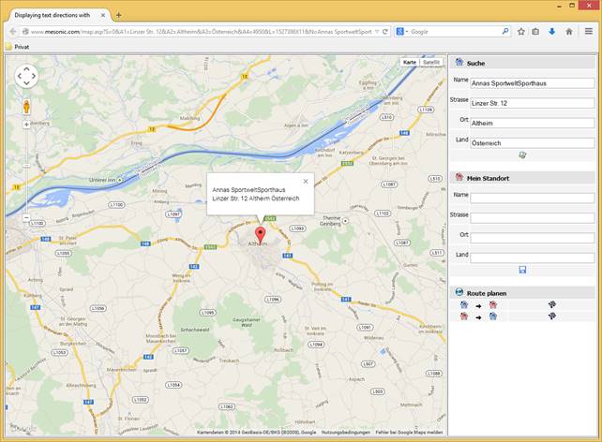Click the Name field under Mein Standort
602x442 pixels.
[x=532, y=198]
